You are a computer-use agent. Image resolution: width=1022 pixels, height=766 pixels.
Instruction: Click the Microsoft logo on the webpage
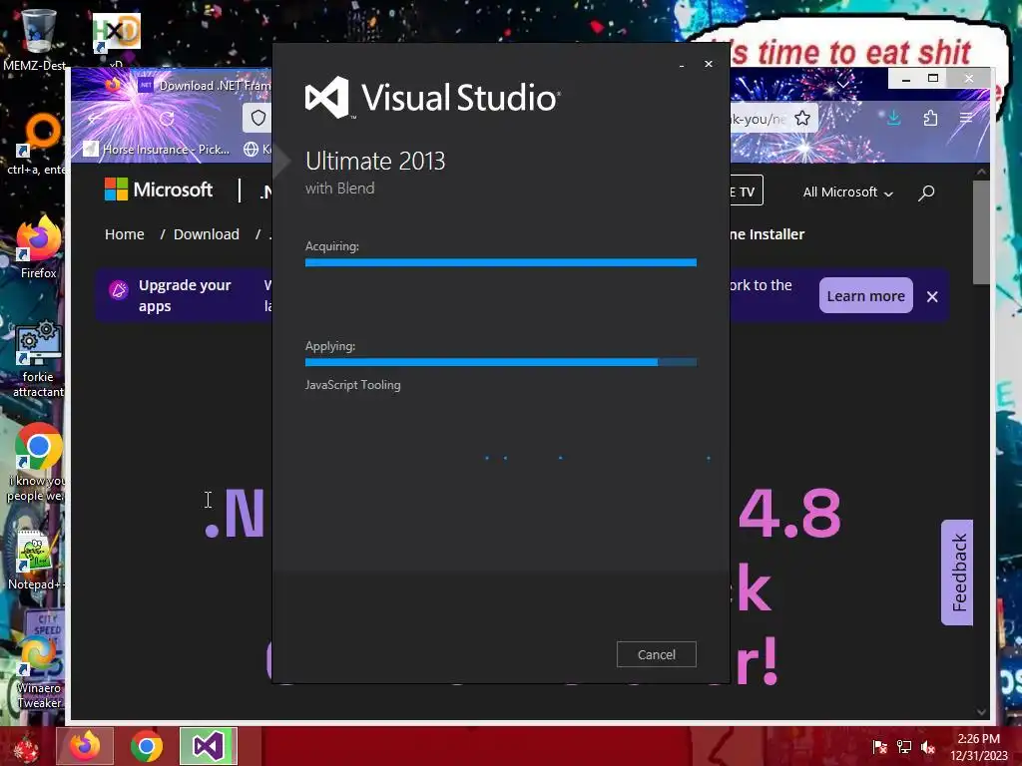pos(159,190)
